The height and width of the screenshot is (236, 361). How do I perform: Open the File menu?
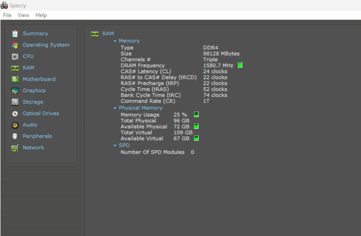tap(7, 15)
